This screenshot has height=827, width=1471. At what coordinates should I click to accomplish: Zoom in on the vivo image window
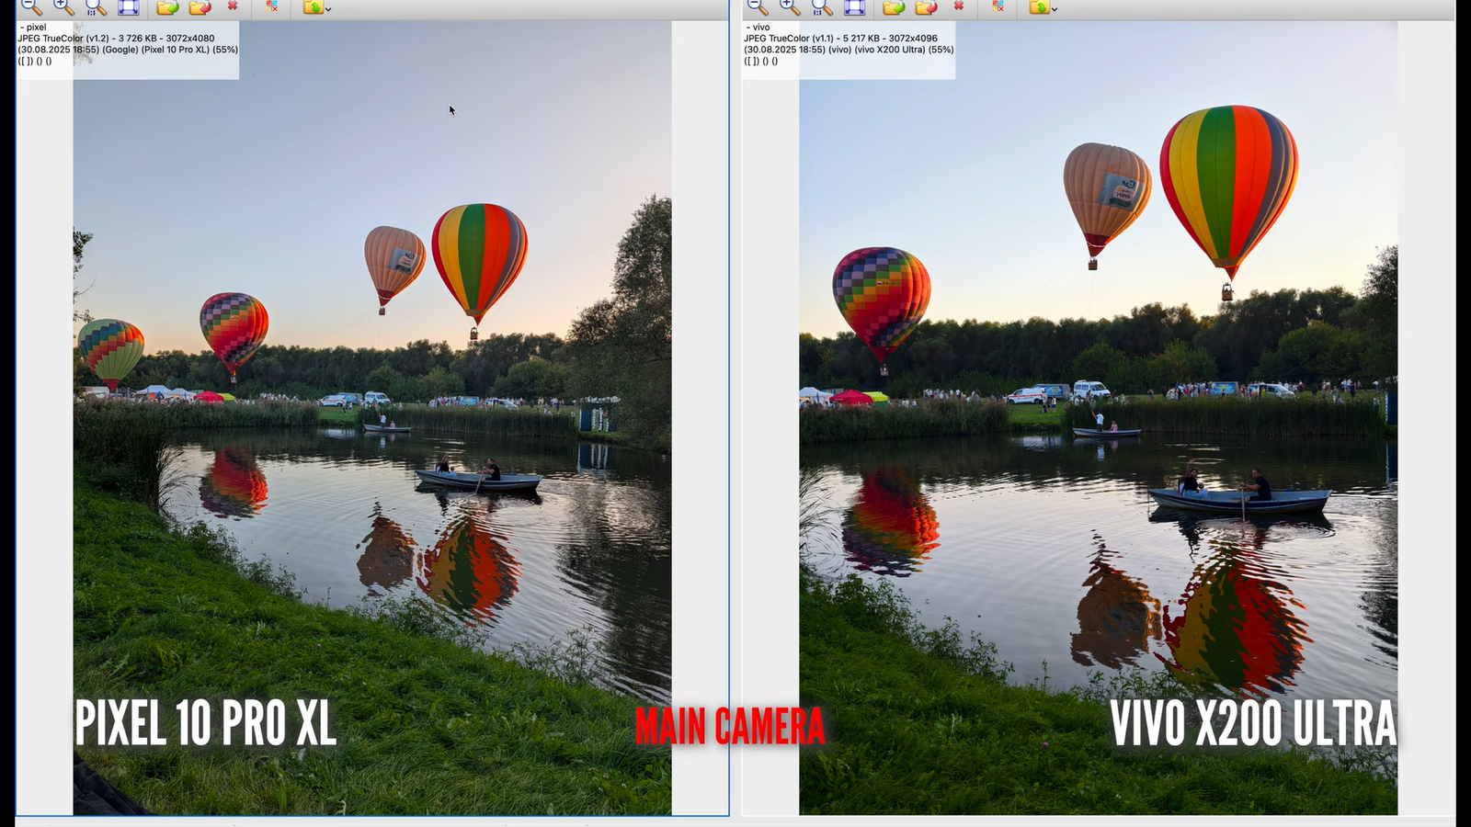coord(790,7)
